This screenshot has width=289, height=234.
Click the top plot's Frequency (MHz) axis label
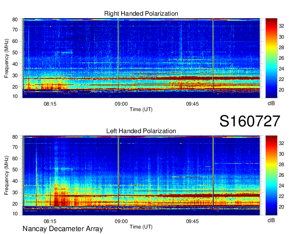6,58
